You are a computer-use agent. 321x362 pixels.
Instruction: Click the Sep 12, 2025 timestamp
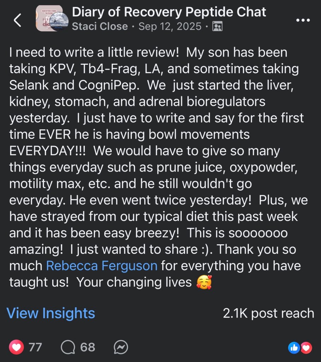(170, 27)
